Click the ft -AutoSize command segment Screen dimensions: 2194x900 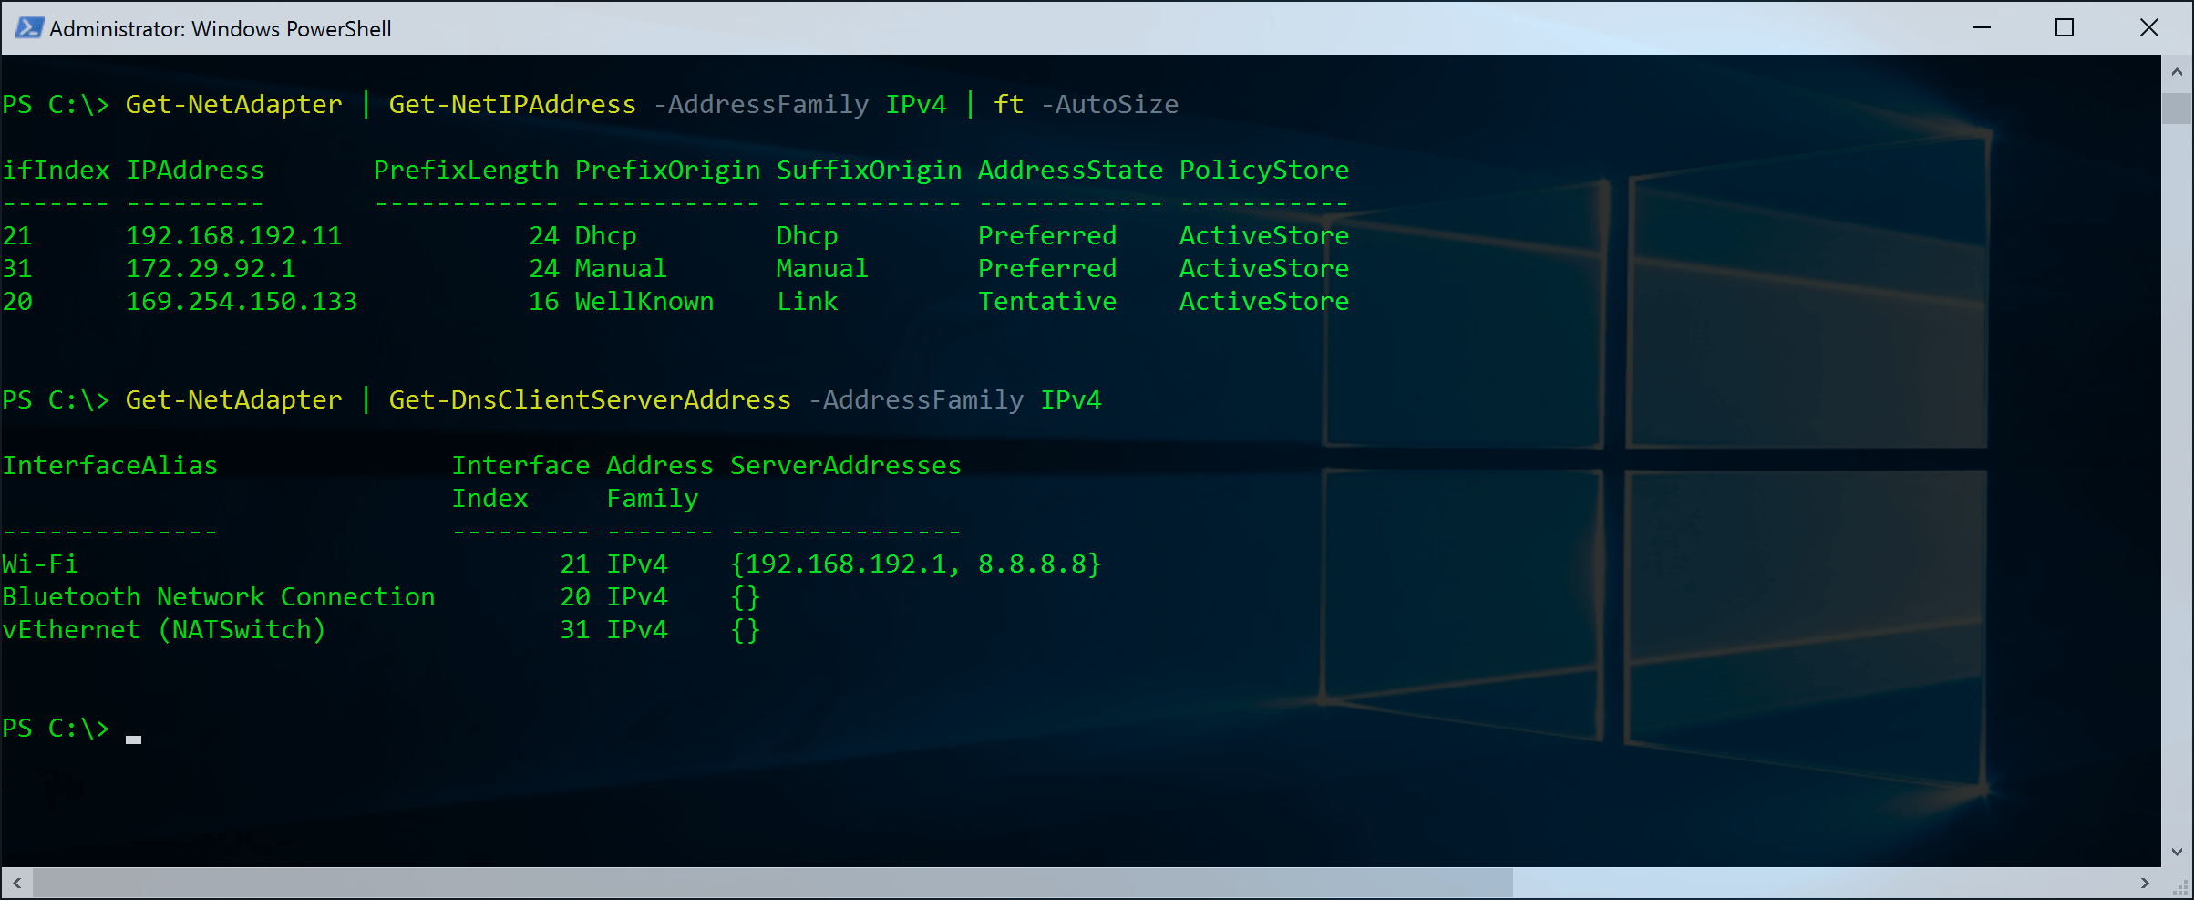point(1086,105)
